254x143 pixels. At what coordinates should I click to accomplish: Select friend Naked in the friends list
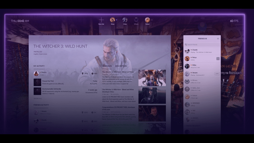[x=202, y=97]
